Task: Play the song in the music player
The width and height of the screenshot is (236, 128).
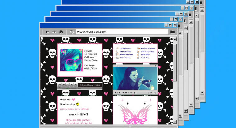Action: (72, 84)
